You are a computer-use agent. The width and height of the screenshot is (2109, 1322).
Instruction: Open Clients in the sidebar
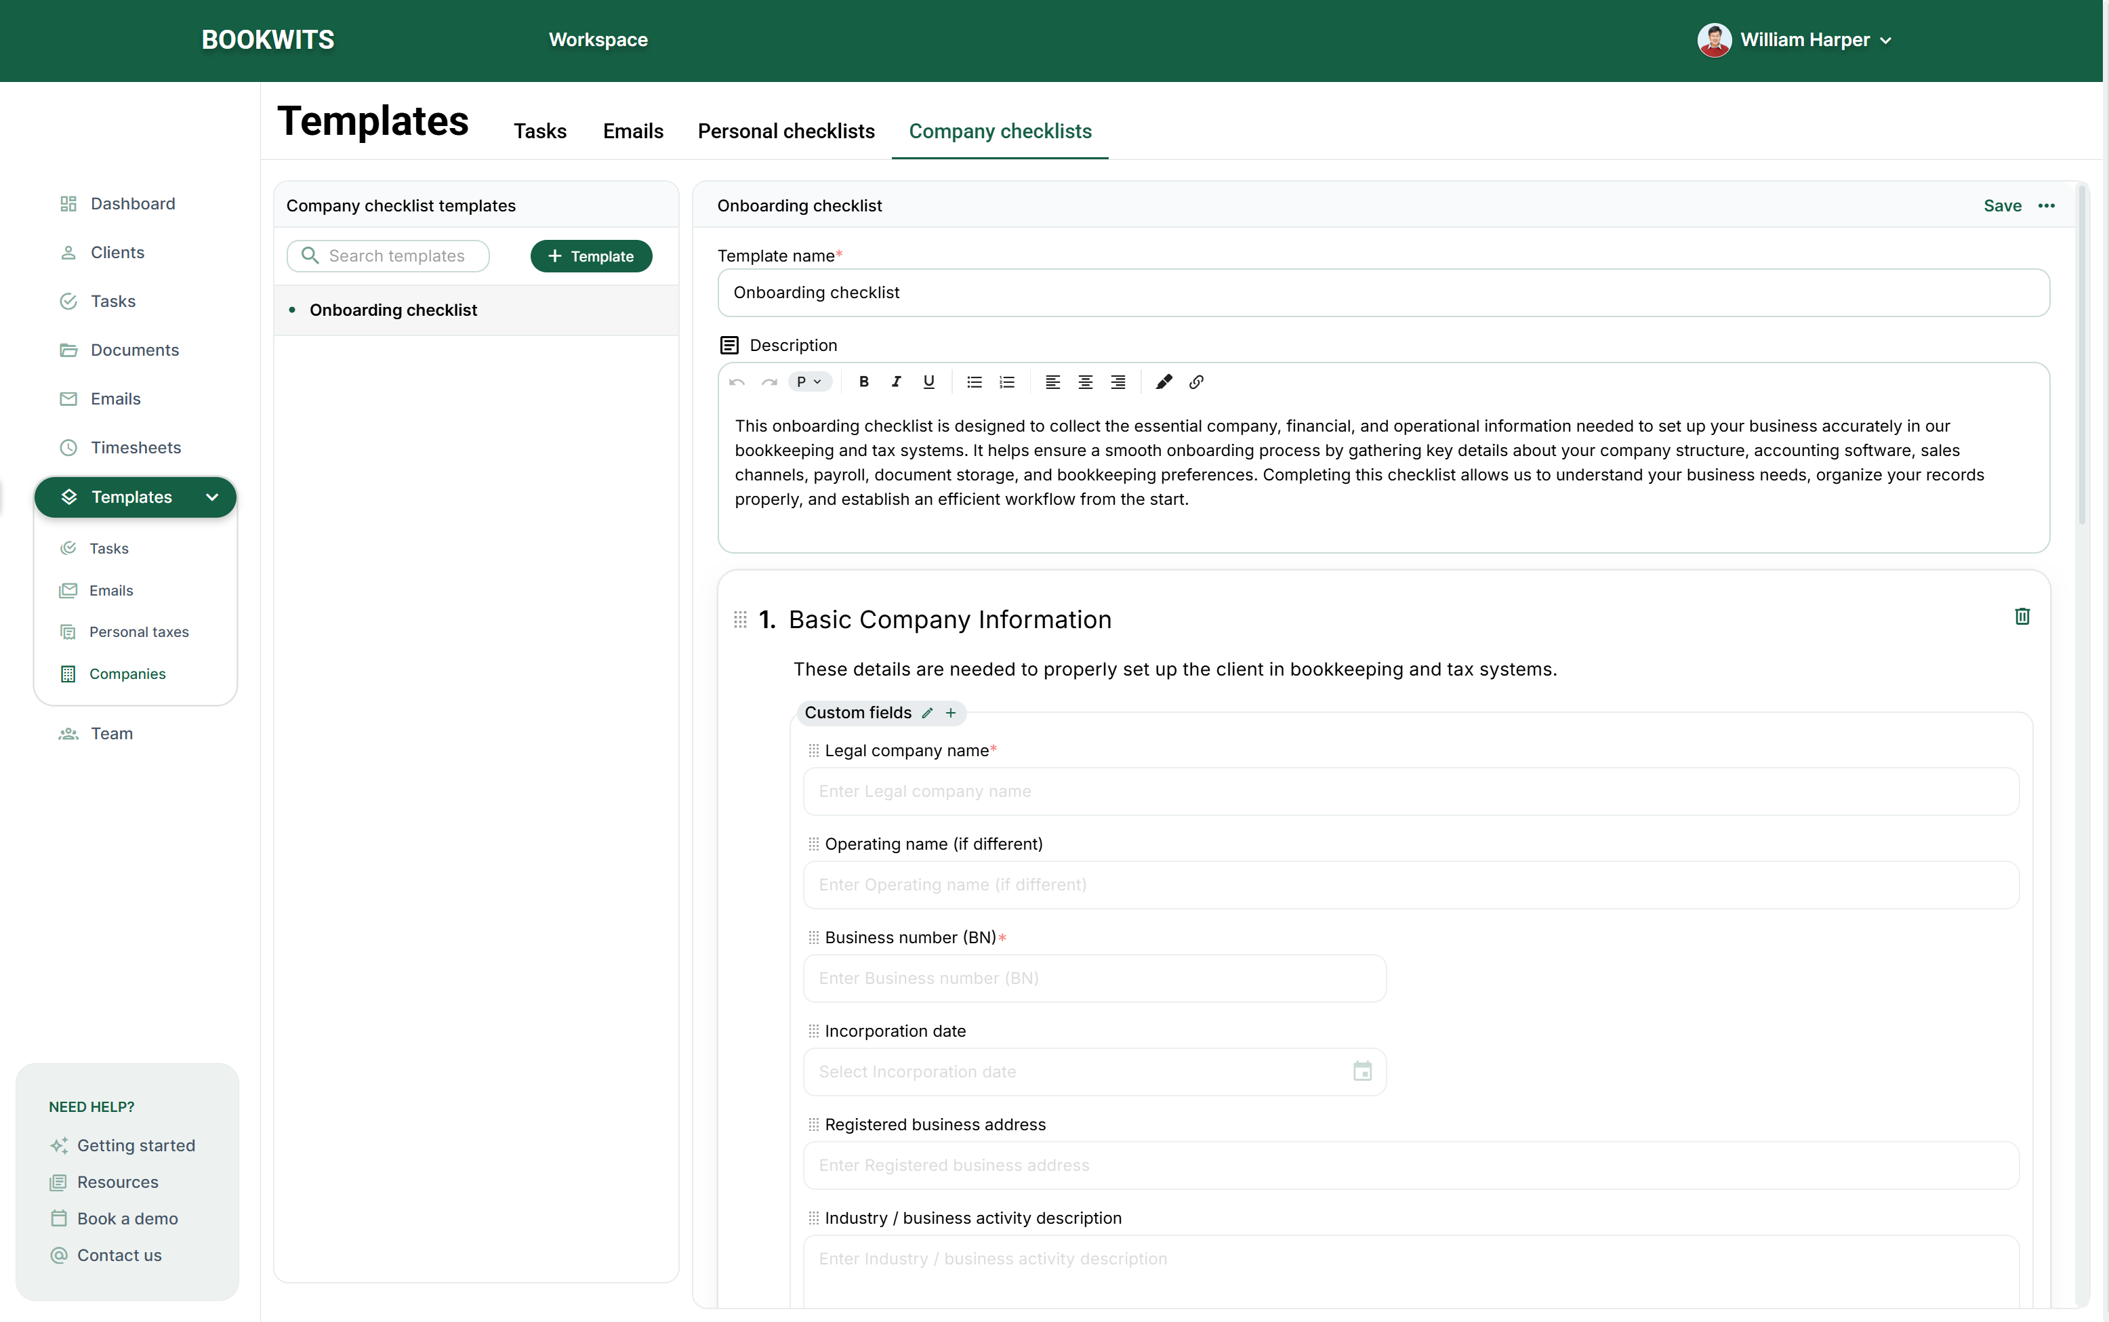pos(102,253)
